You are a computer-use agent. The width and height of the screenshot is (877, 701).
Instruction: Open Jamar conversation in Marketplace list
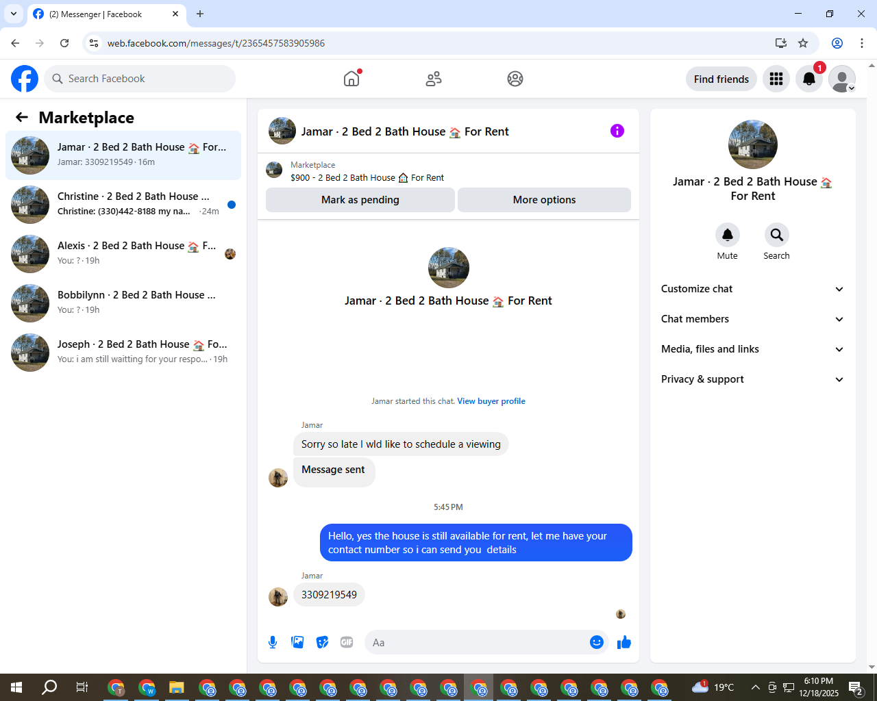(123, 155)
